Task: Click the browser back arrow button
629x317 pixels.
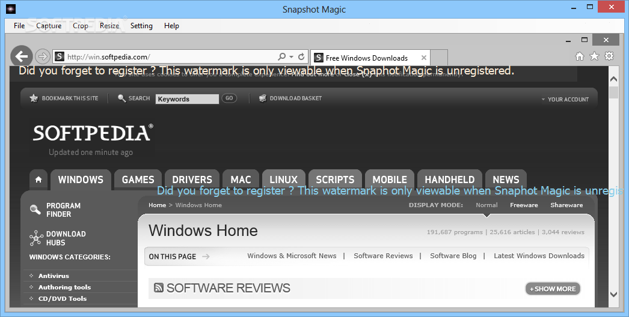Action: [x=22, y=56]
